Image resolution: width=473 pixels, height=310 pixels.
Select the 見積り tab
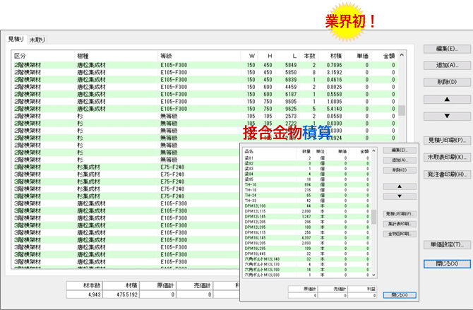click(x=16, y=40)
